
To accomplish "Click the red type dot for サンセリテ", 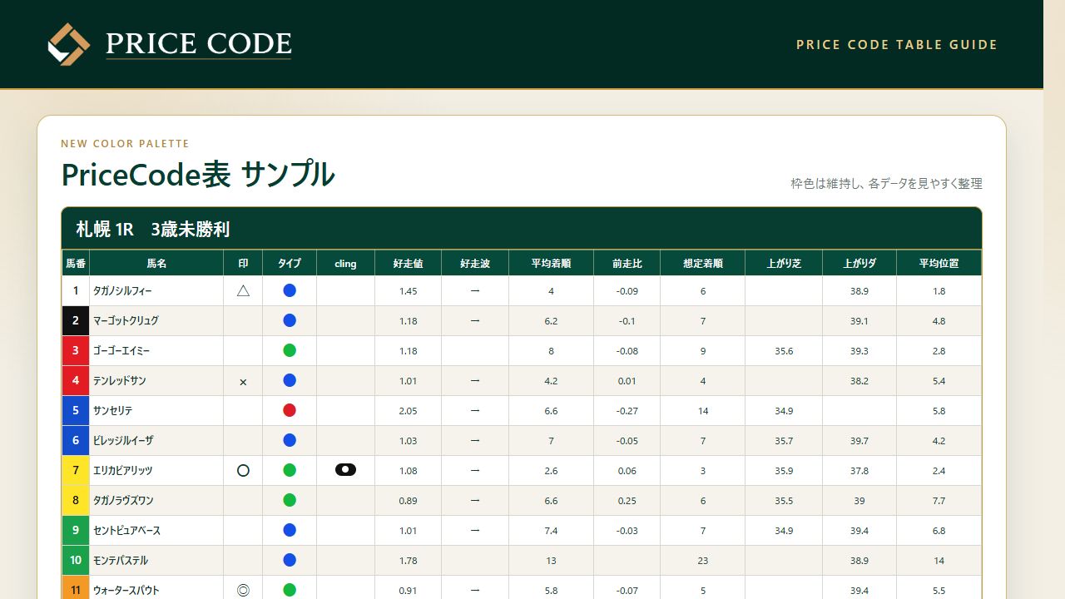I will click(x=290, y=410).
